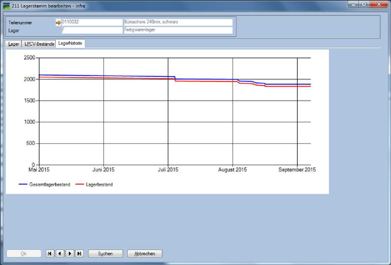Click the Lager code field containing F
This screenshot has width=391, height=265.
[91, 30]
